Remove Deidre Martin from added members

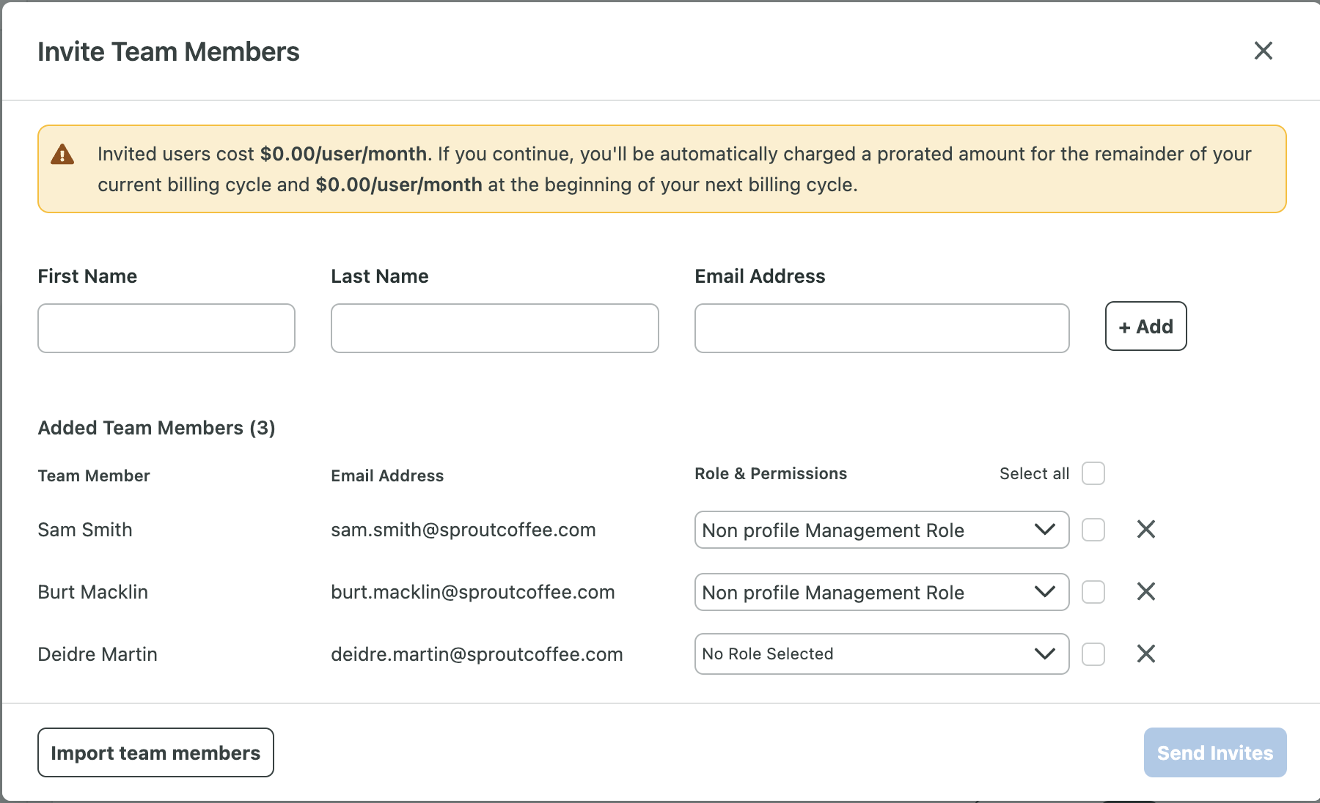[x=1145, y=654]
